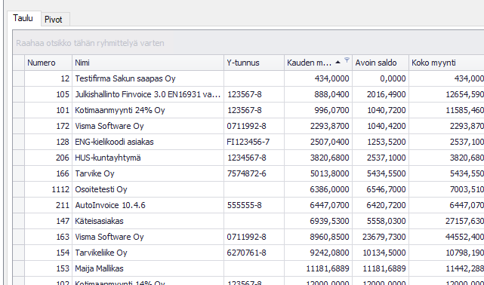
Task: Click customer number 206 cell
Action: click(48, 158)
